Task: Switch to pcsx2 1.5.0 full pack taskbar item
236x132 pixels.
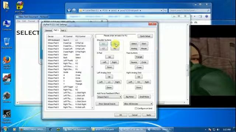Action: tap(104, 129)
